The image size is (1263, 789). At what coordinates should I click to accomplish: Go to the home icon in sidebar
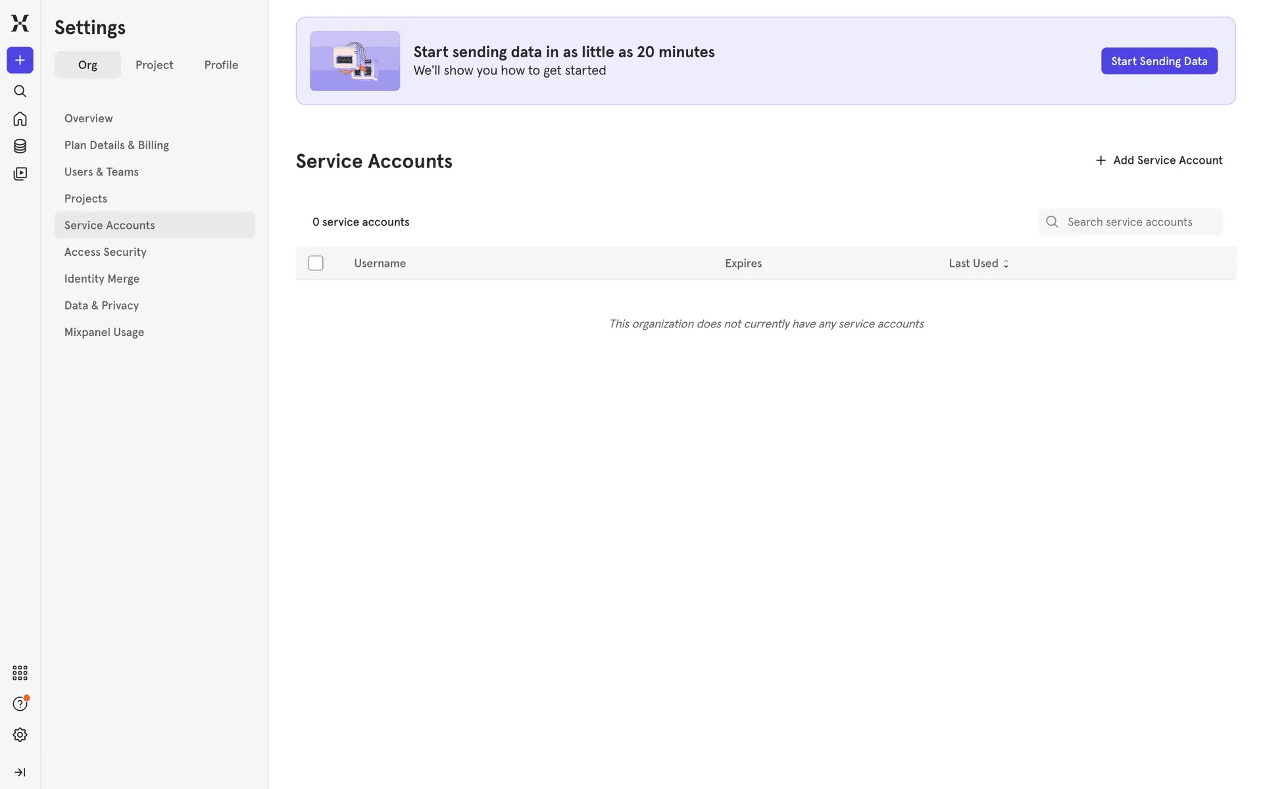coord(20,119)
